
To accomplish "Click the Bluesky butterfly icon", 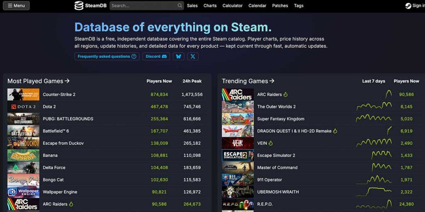I will pyautogui.click(x=178, y=56).
